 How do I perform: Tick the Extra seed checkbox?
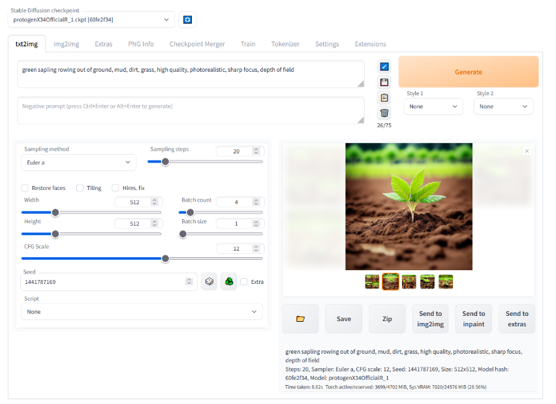[x=243, y=282]
